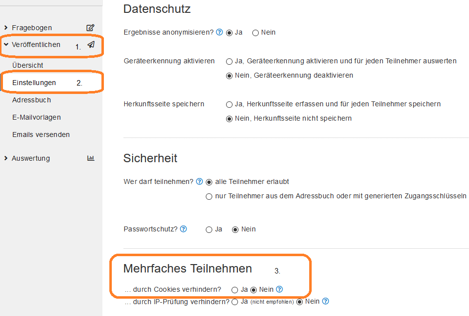Click the Auswertung bar chart icon
The width and height of the screenshot is (469, 316).
[91, 158]
